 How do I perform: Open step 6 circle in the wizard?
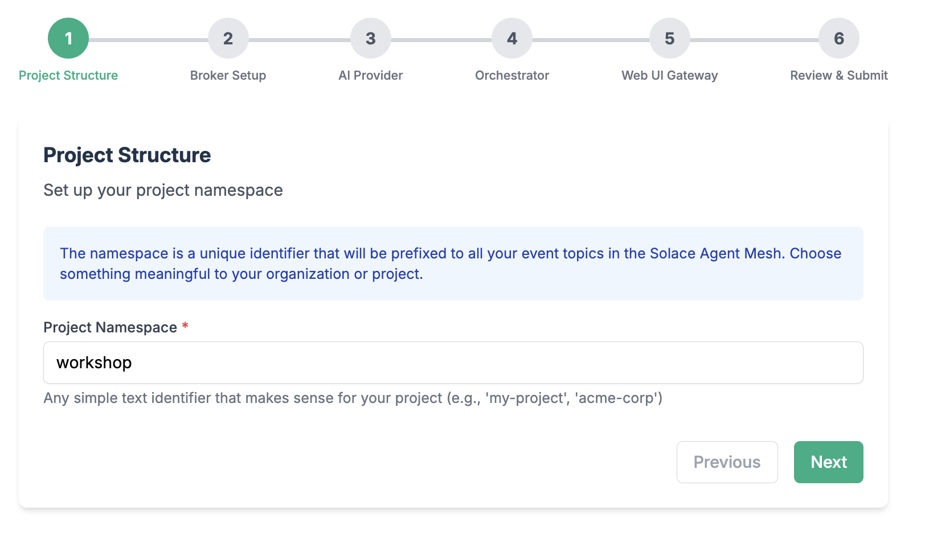click(x=838, y=38)
